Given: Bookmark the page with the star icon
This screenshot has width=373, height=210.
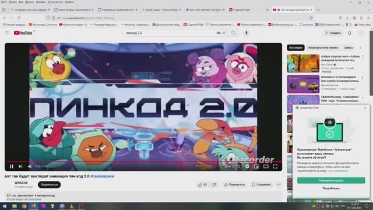Looking at the screenshot, I should [311, 18].
